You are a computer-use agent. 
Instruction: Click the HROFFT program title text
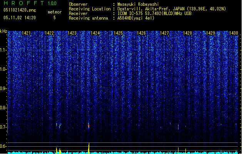pyautogui.click(x=24, y=3)
